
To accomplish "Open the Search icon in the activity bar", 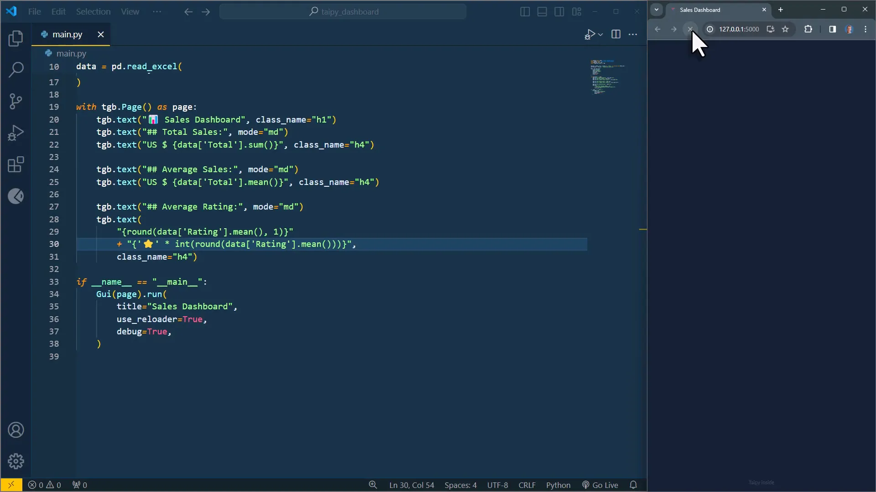I will coord(16,70).
